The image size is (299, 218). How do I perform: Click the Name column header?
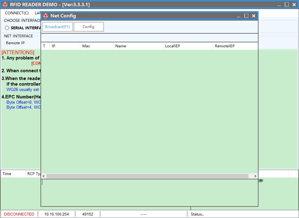click(138, 46)
